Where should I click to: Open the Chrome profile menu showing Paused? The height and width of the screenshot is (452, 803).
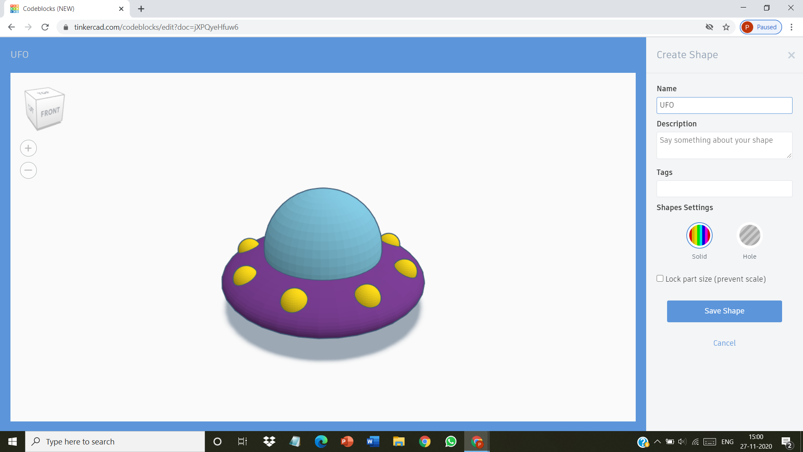(760, 27)
